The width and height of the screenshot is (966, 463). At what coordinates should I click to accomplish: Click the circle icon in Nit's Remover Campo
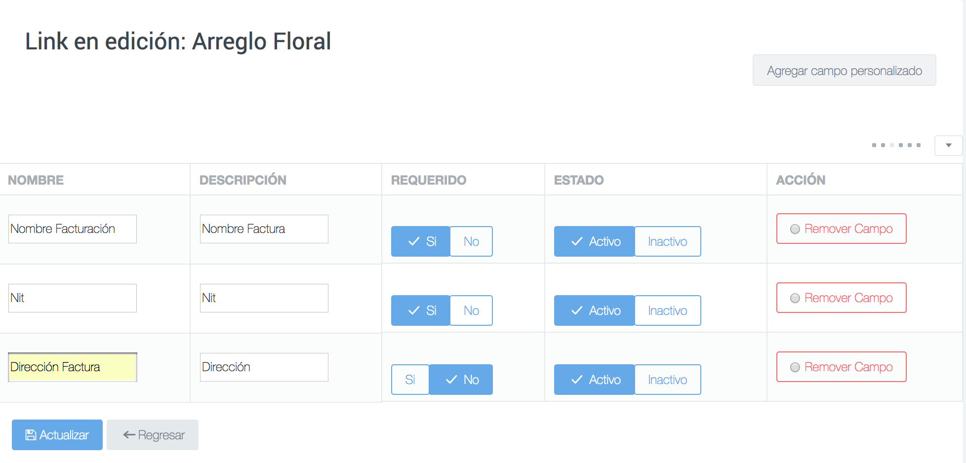coord(795,298)
